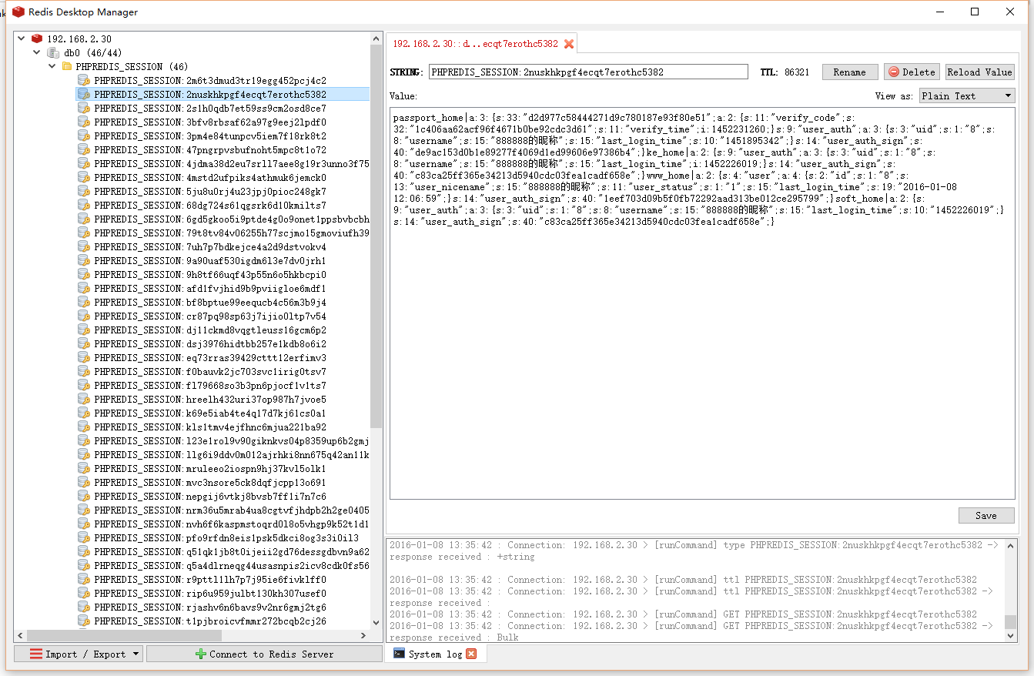
Task: Collapse the db0 database node
Action: [x=36, y=52]
